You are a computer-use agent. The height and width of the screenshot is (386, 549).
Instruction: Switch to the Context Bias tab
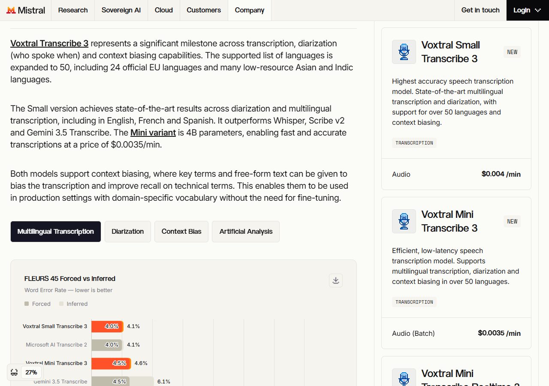[x=181, y=232]
